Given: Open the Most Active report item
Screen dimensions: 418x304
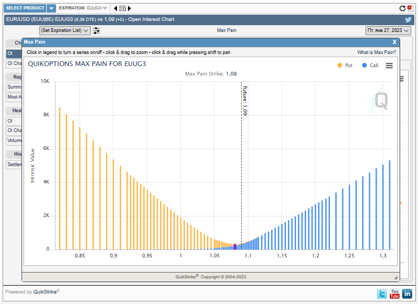Looking at the screenshot, I should [x=14, y=97].
